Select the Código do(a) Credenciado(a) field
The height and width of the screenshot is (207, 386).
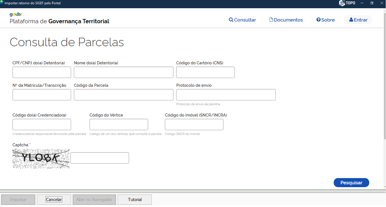point(42,124)
